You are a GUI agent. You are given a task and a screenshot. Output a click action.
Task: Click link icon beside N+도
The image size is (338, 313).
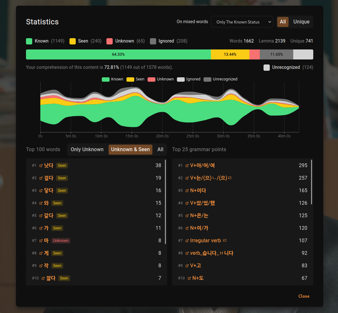(189, 278)
